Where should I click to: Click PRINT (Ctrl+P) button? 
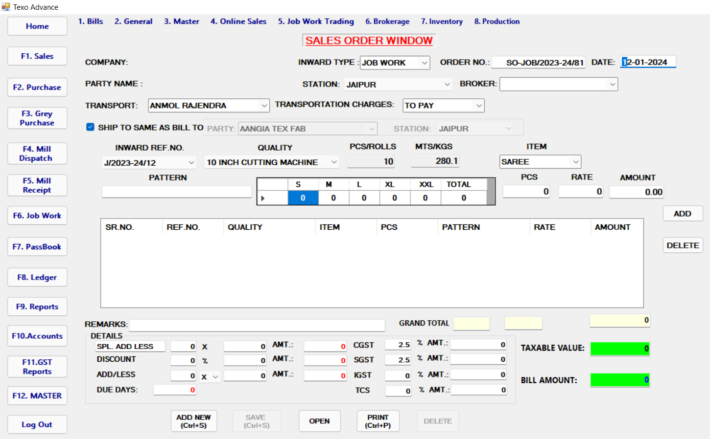378,421
